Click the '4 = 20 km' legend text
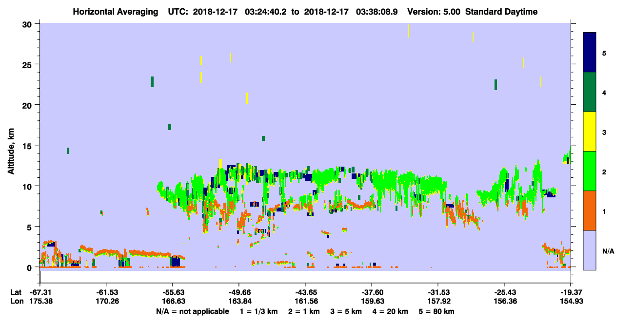The width and height of the screenshot is (634, 325). (391, 311)
